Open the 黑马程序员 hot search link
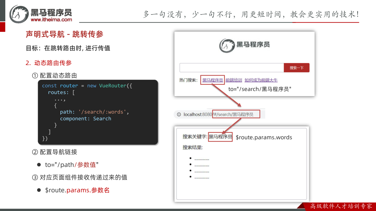376x211 pixels. [x=213, y=80]
